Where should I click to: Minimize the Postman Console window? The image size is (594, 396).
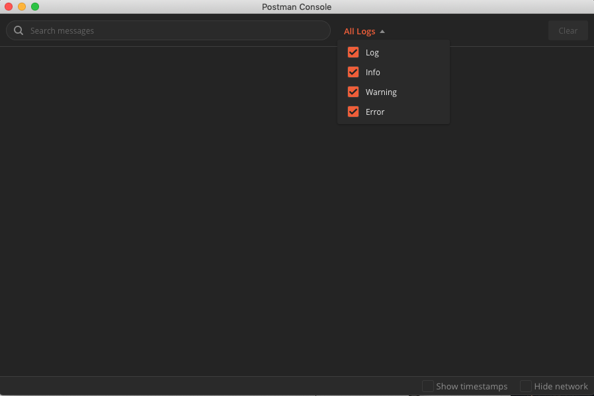(22, 7)
